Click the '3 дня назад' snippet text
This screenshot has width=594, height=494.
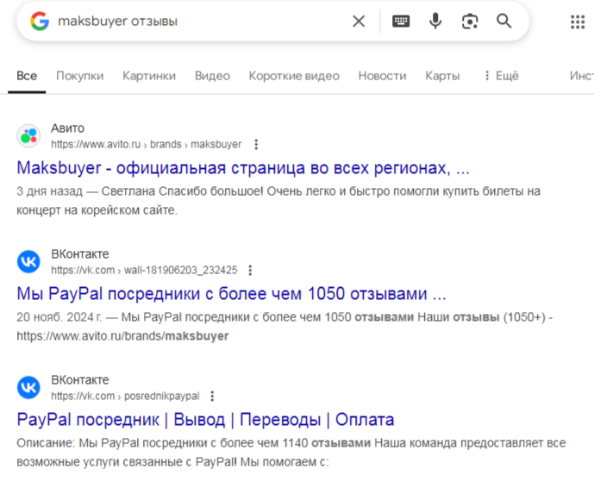pyautogui.click(x=49, y=191)
